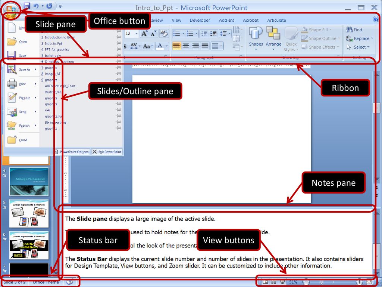Expand Print in the Office menu
This screenshot has width=382, height=287.
point(22,84)
